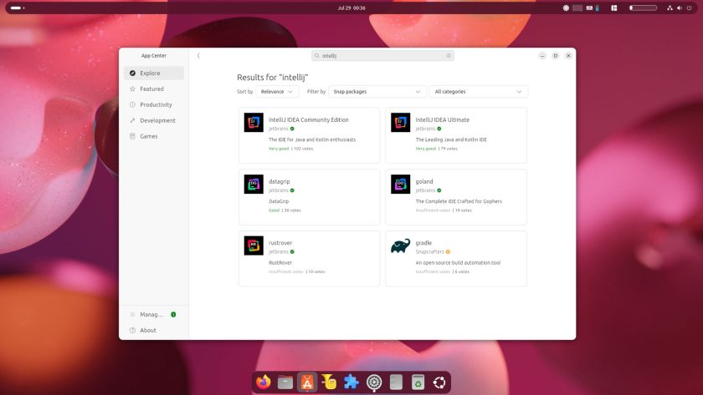Click the Explore compass icon
The height and width of the screenshot is (395, 703).
click(132, 73)
